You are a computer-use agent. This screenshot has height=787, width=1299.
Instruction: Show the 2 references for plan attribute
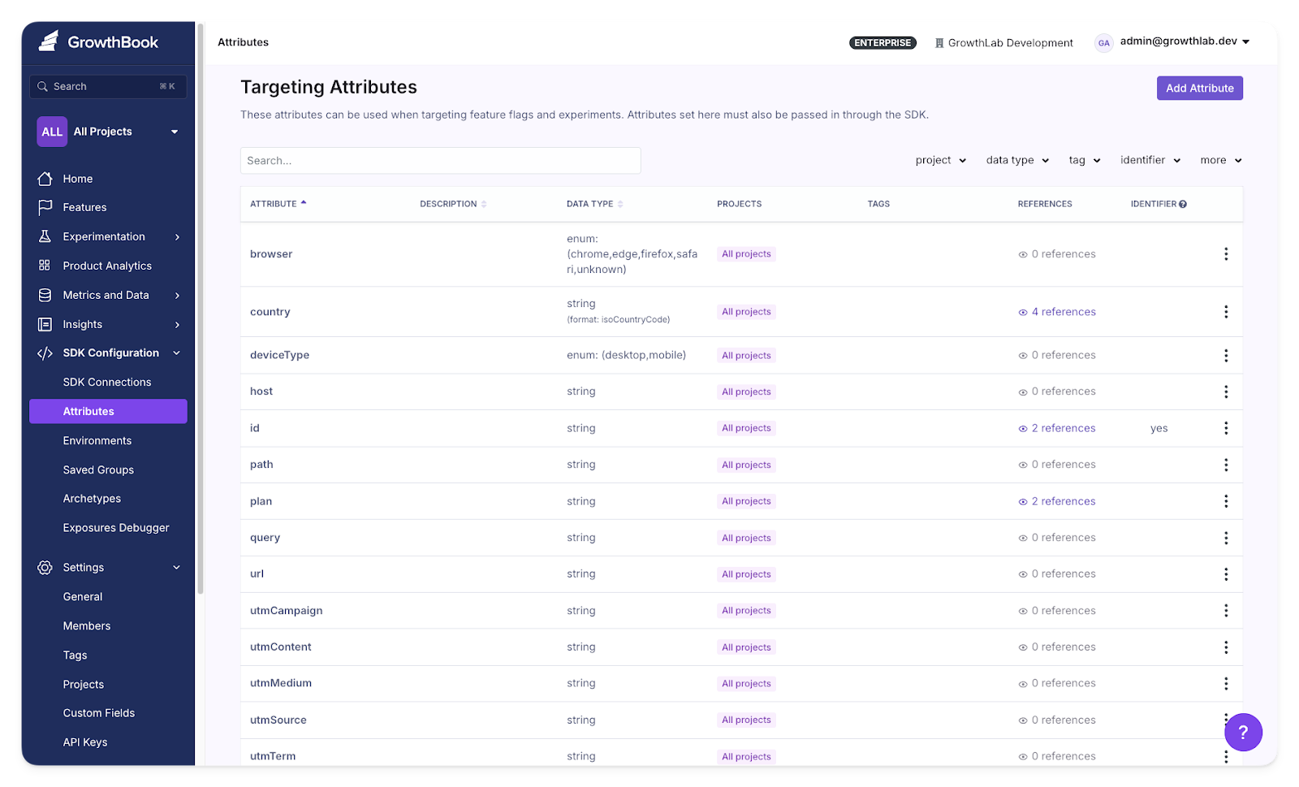(1057, 501)
